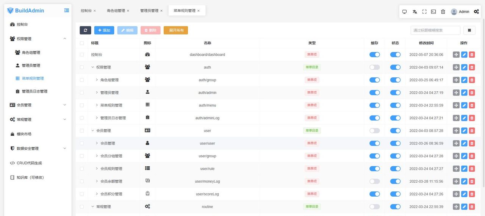
Task: Click the 修改时间 column header
Action: pos(426,43)
